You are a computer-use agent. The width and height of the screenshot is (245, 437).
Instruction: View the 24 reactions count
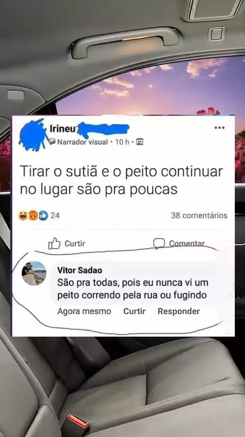click(x=55, y=215)
